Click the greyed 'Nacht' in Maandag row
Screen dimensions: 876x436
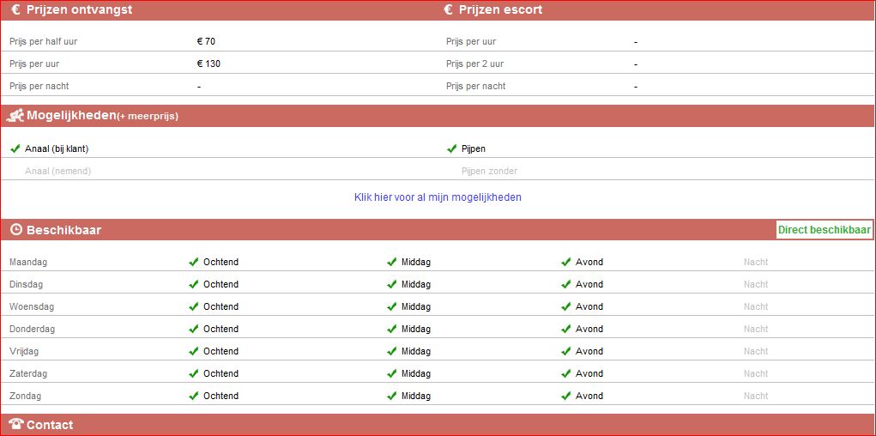pos(756,262)
